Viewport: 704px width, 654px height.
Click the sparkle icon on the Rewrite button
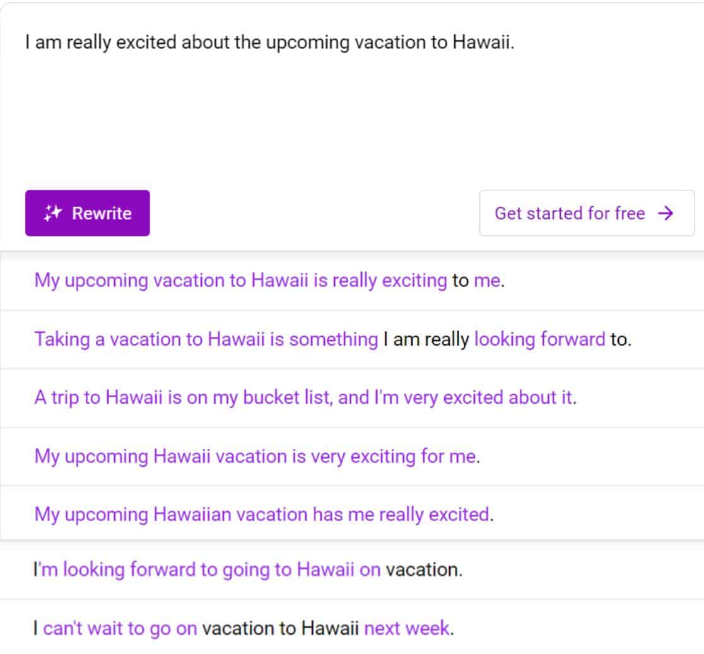point(52,213)
